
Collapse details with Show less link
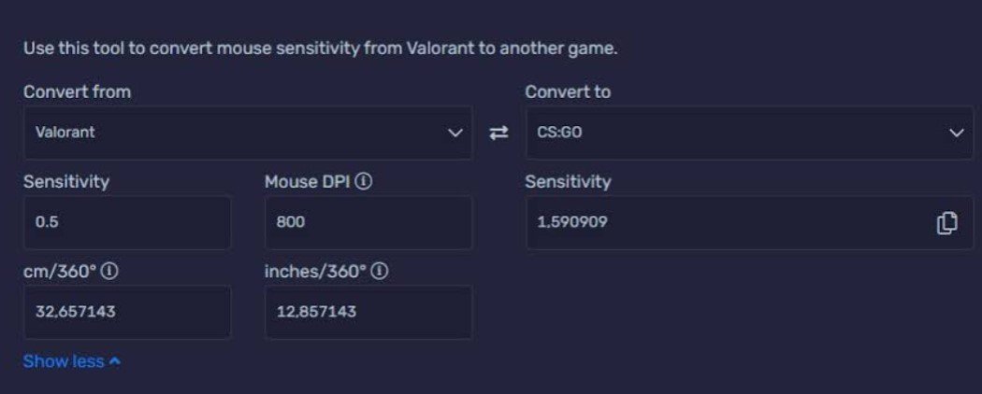71,361
